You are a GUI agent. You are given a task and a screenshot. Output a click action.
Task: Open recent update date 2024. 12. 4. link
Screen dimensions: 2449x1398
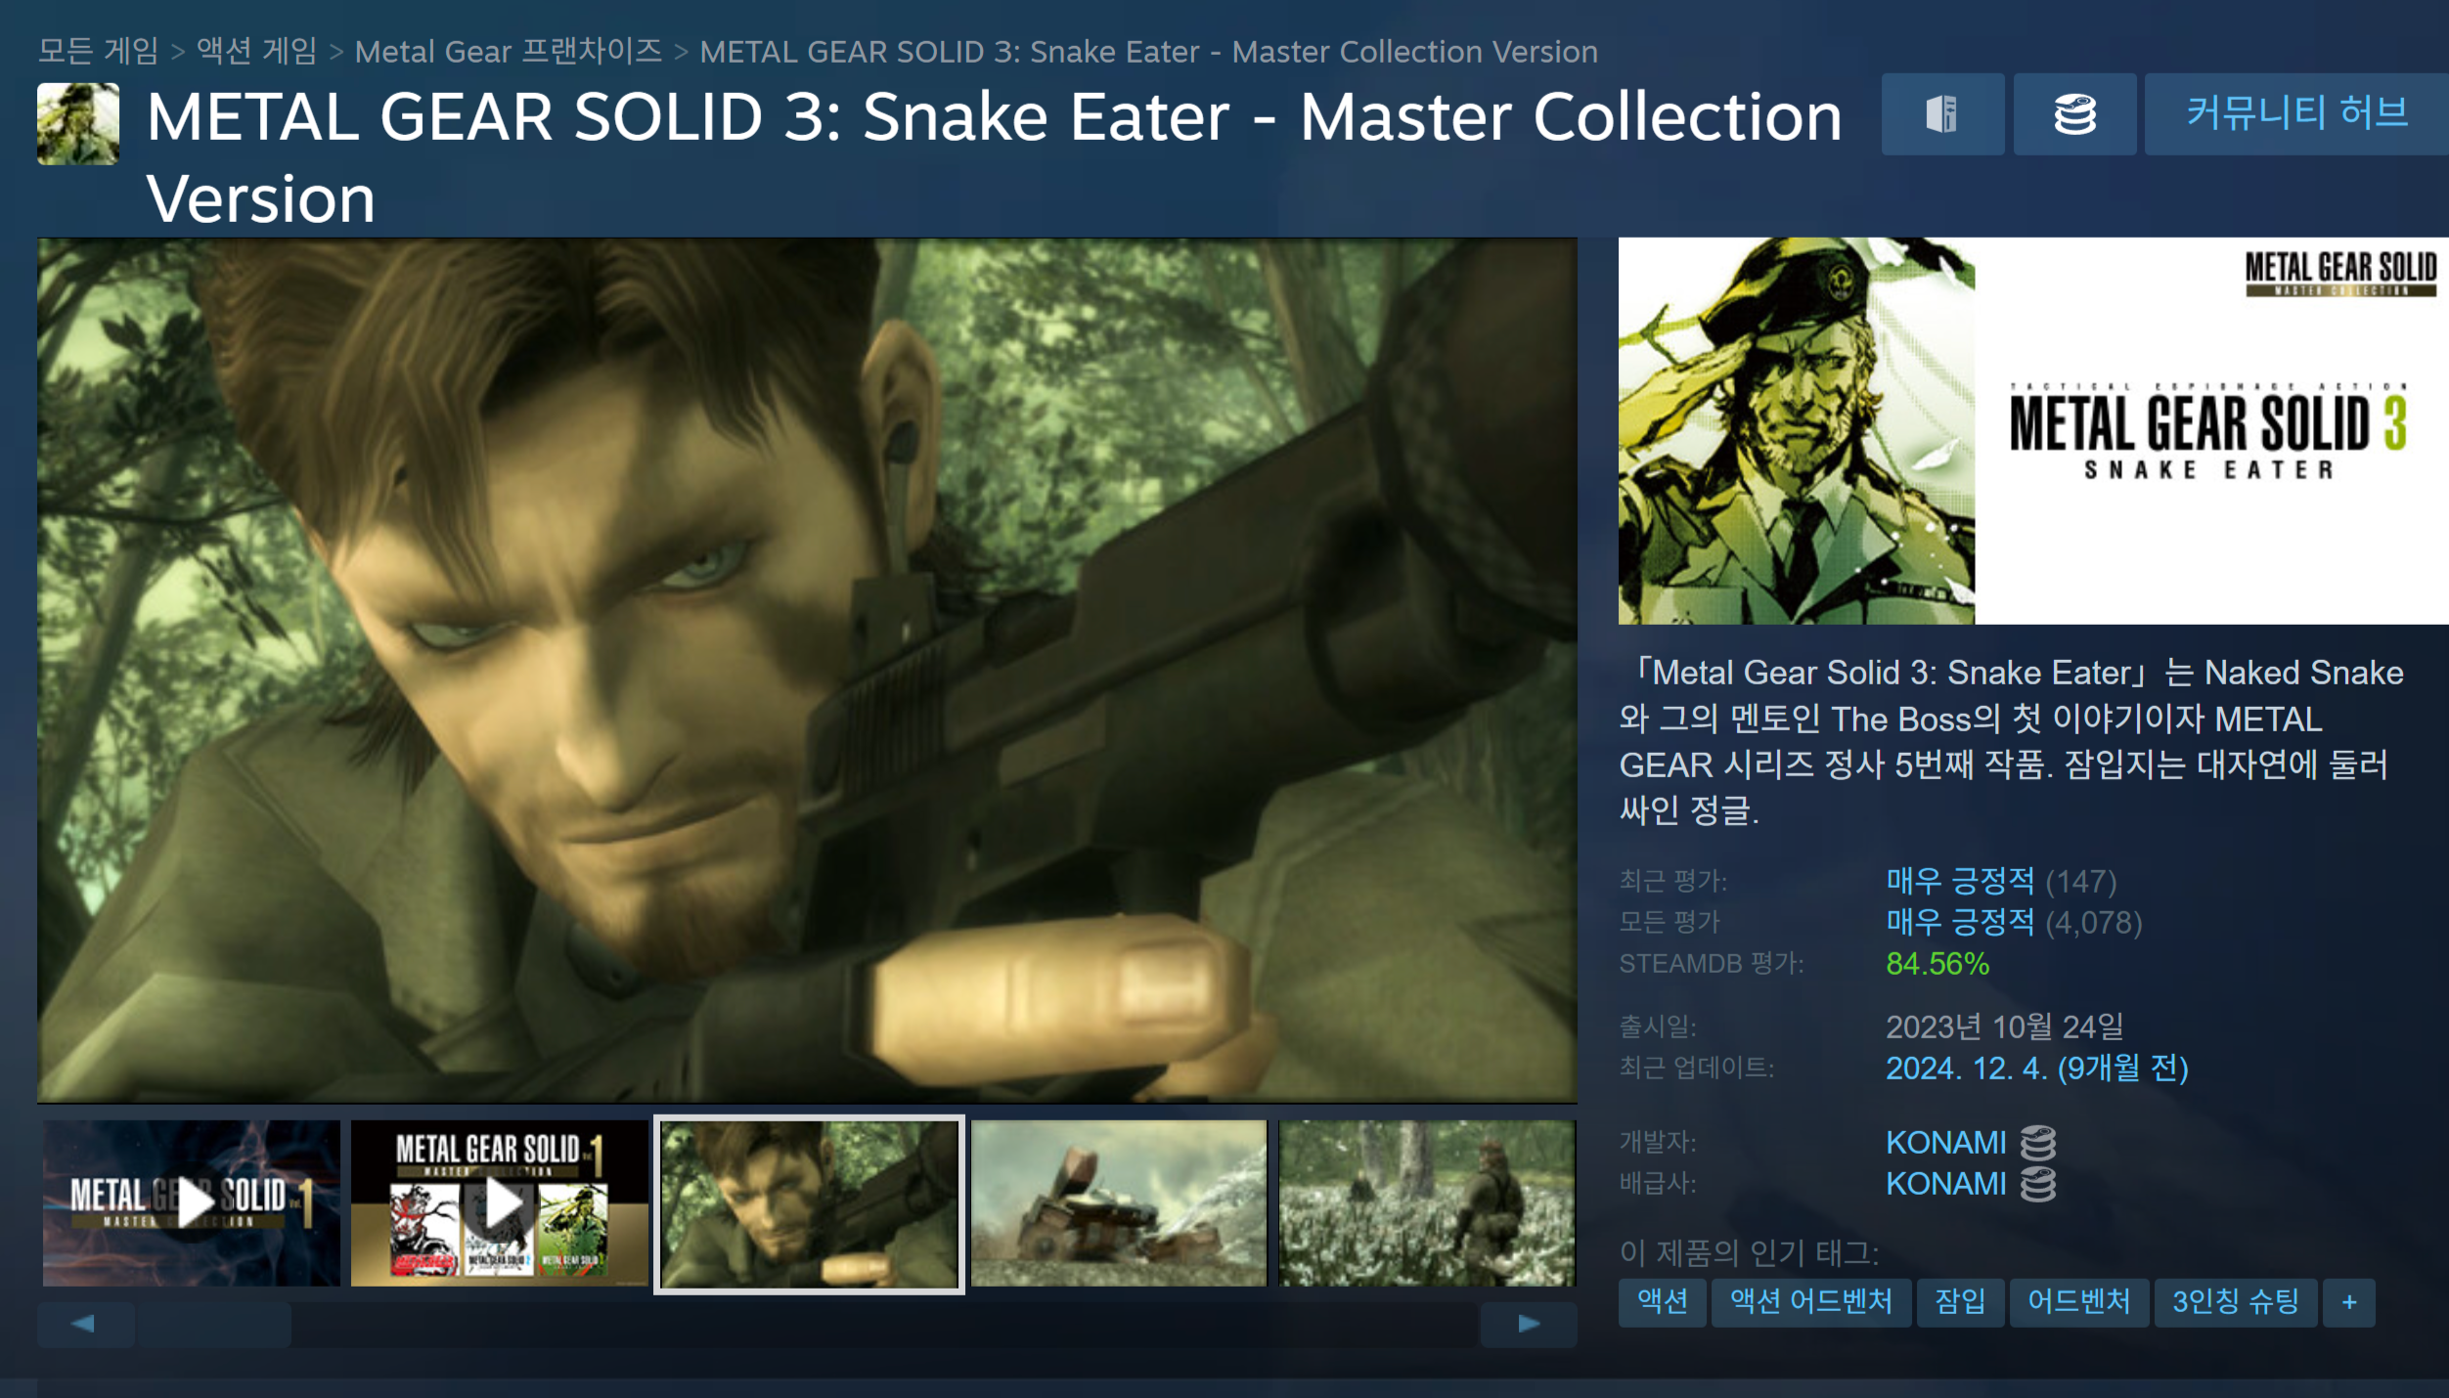click(2037, 1068)
